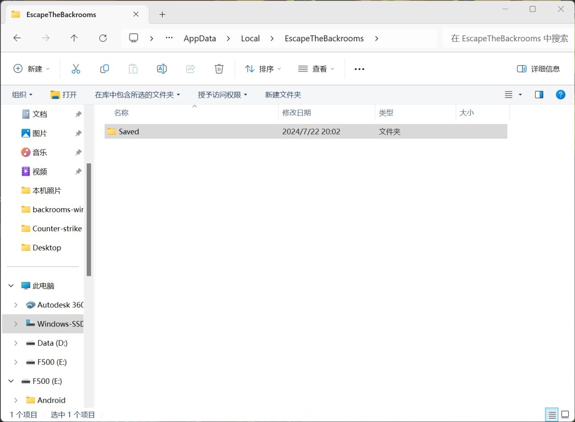Viewport: 575px width, 422px height.
Task: Open 在库中包含所选的文件夹 dropdown
Action: tap(137, 95)
